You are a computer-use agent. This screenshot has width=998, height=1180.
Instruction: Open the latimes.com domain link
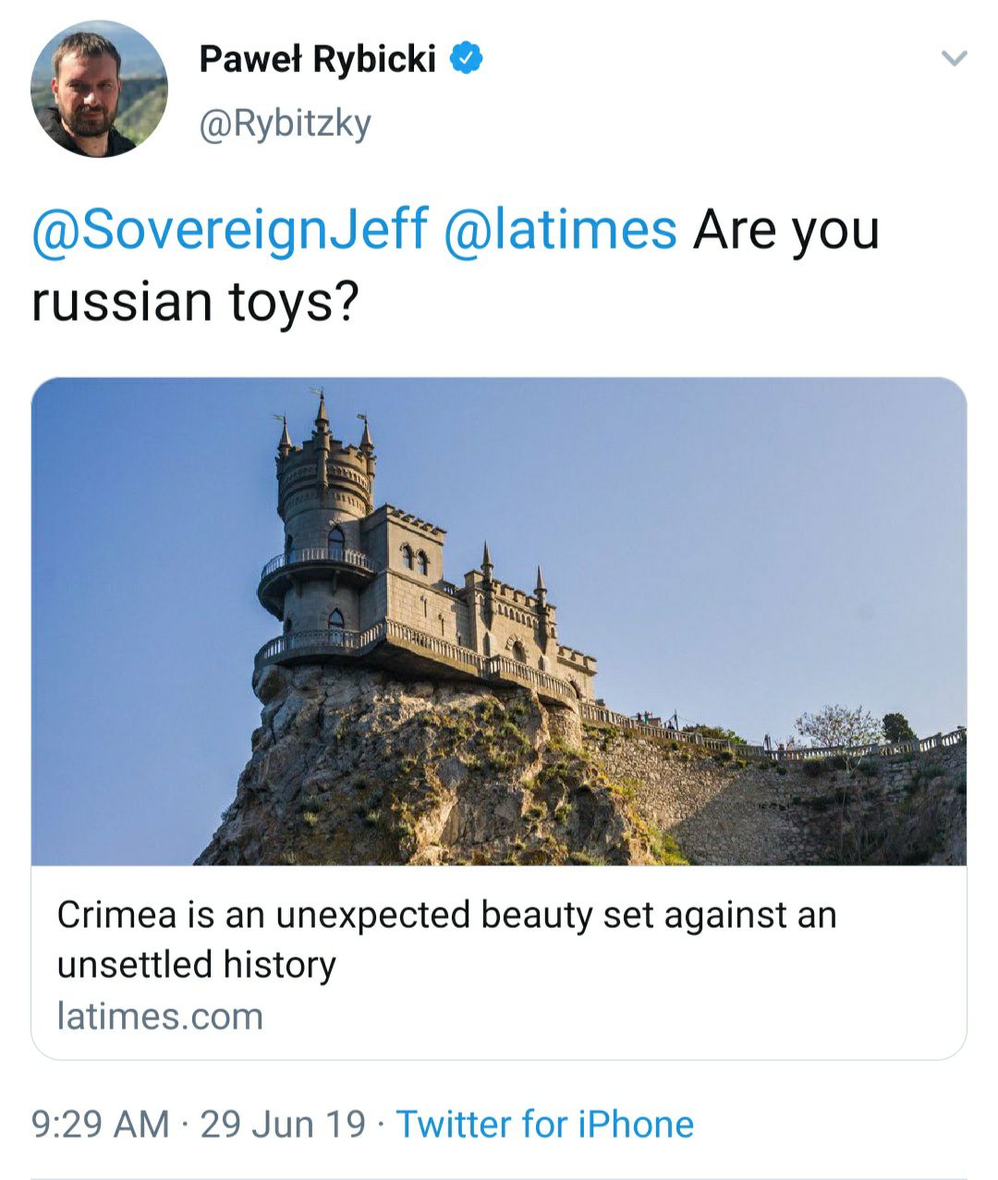pyautogui.click(x=160, y=1016)
